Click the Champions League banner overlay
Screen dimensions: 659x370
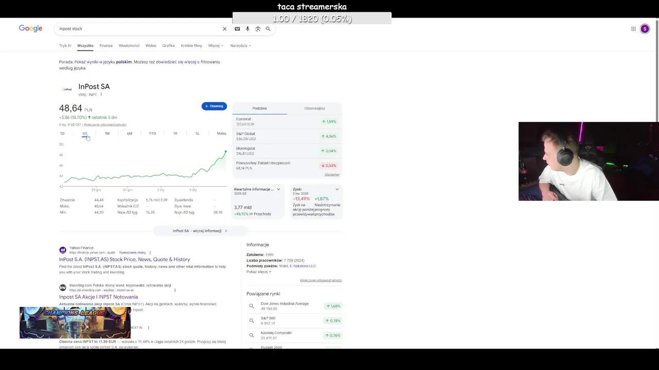coord(75,323)
